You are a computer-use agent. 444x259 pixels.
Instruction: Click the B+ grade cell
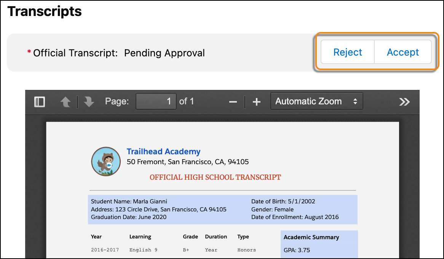pyautogui.click(x=186, y=250)
